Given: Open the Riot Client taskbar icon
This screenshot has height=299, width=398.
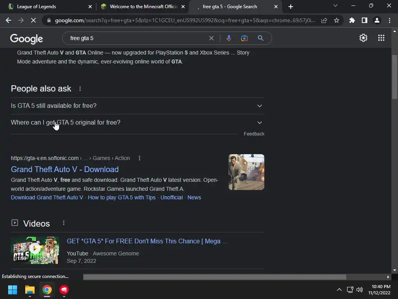Looking at the screenshot, I should point(64,290).
